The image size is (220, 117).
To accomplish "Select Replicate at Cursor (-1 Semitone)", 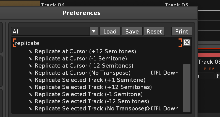I will point(81,59).
